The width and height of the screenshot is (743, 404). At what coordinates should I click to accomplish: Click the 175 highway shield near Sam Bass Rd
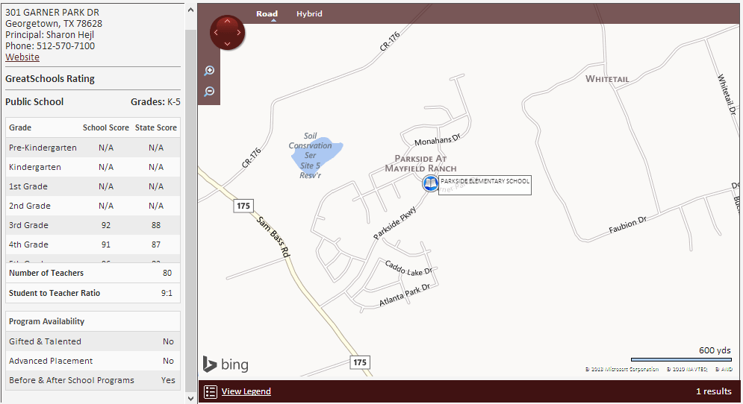click(243, 206)
